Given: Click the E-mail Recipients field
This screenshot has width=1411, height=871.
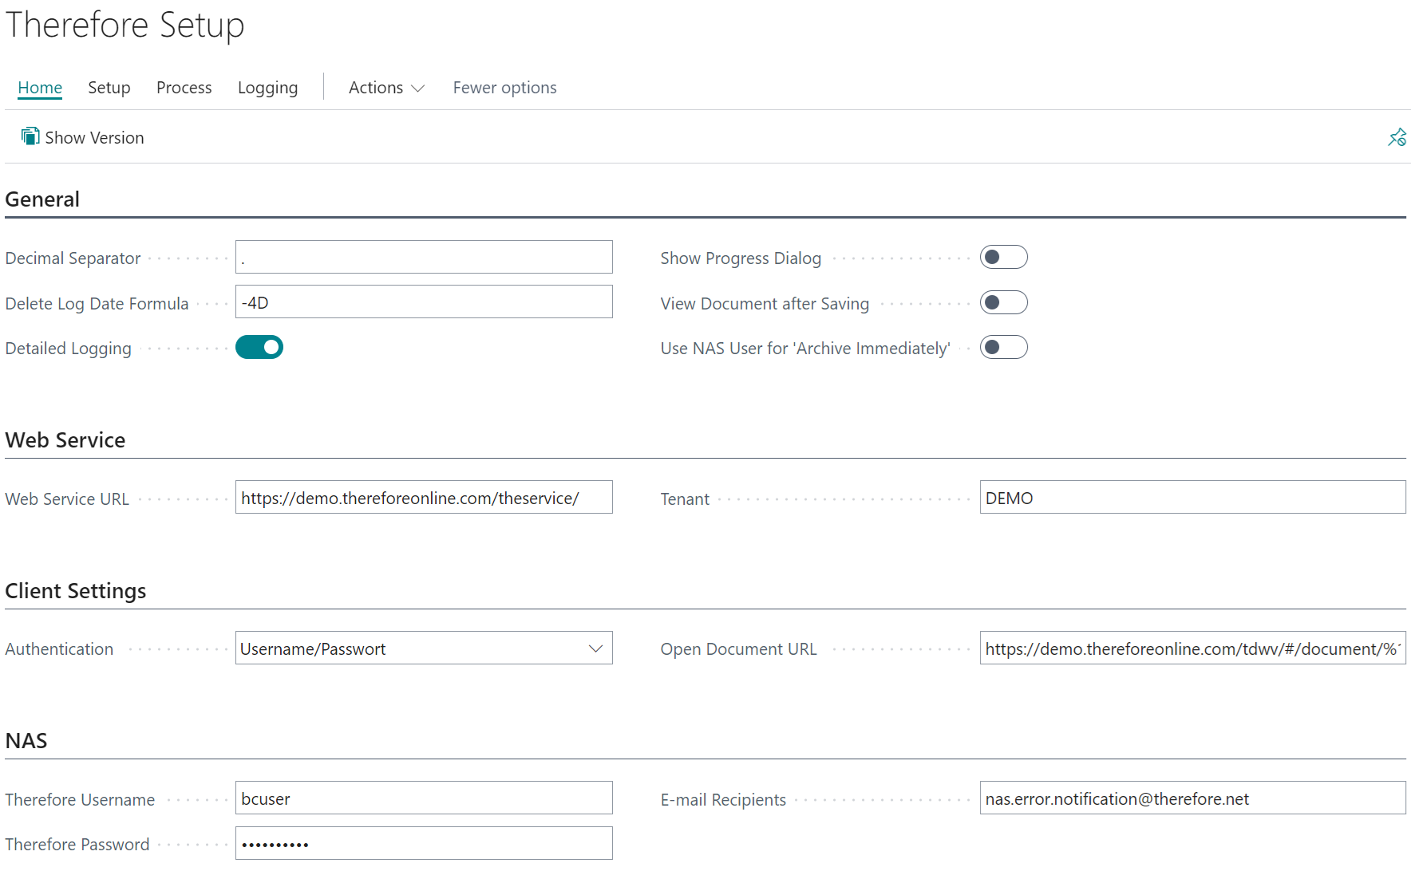Looking at the screenshot, I should [1192, 798].
